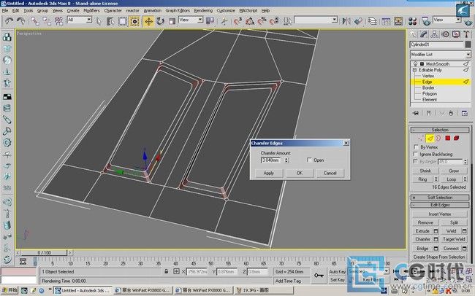Toggle the 3D Snaps magnet icon
Viewport: 475px width, 296px height.
[x=237, y=21]
